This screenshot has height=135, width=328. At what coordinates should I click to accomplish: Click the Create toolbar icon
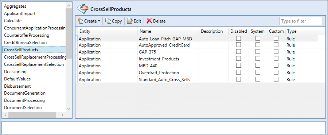point(81,21)
